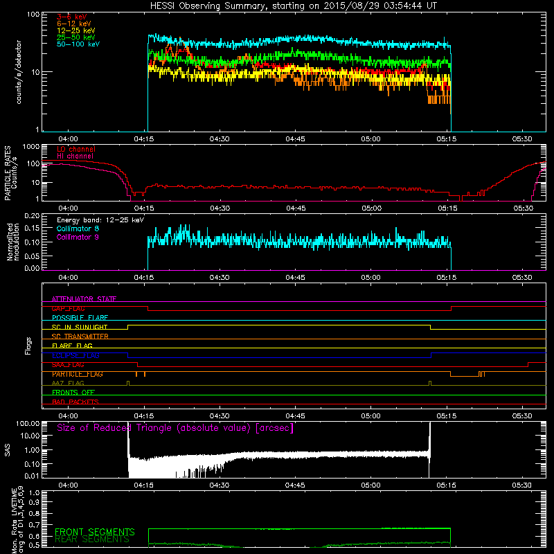Click the 05:30 time label beneath the particle rates panel

coord(524,208)
